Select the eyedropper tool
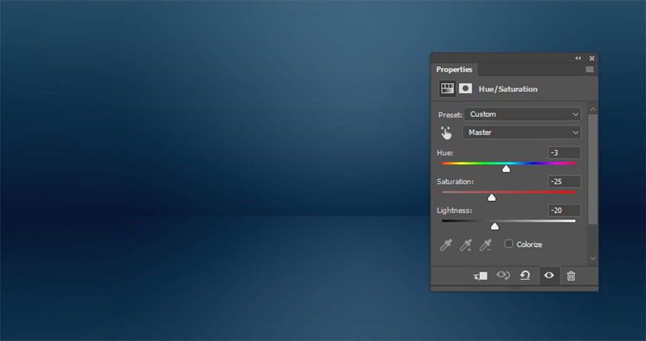Viewport: 646px width, 341px height. coord(446,245)
